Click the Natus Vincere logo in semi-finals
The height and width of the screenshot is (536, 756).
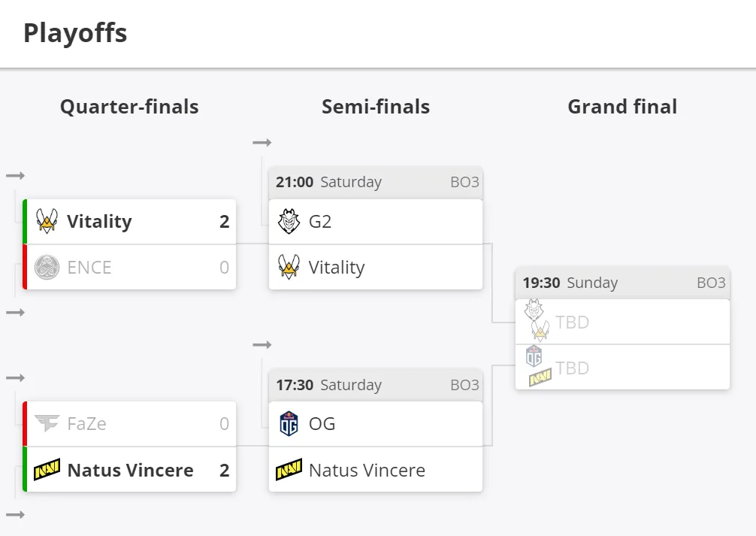(289, 469)
